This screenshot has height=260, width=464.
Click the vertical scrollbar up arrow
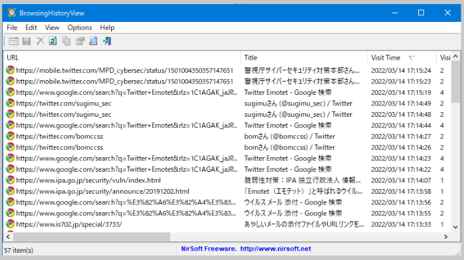tap(456, 56)
